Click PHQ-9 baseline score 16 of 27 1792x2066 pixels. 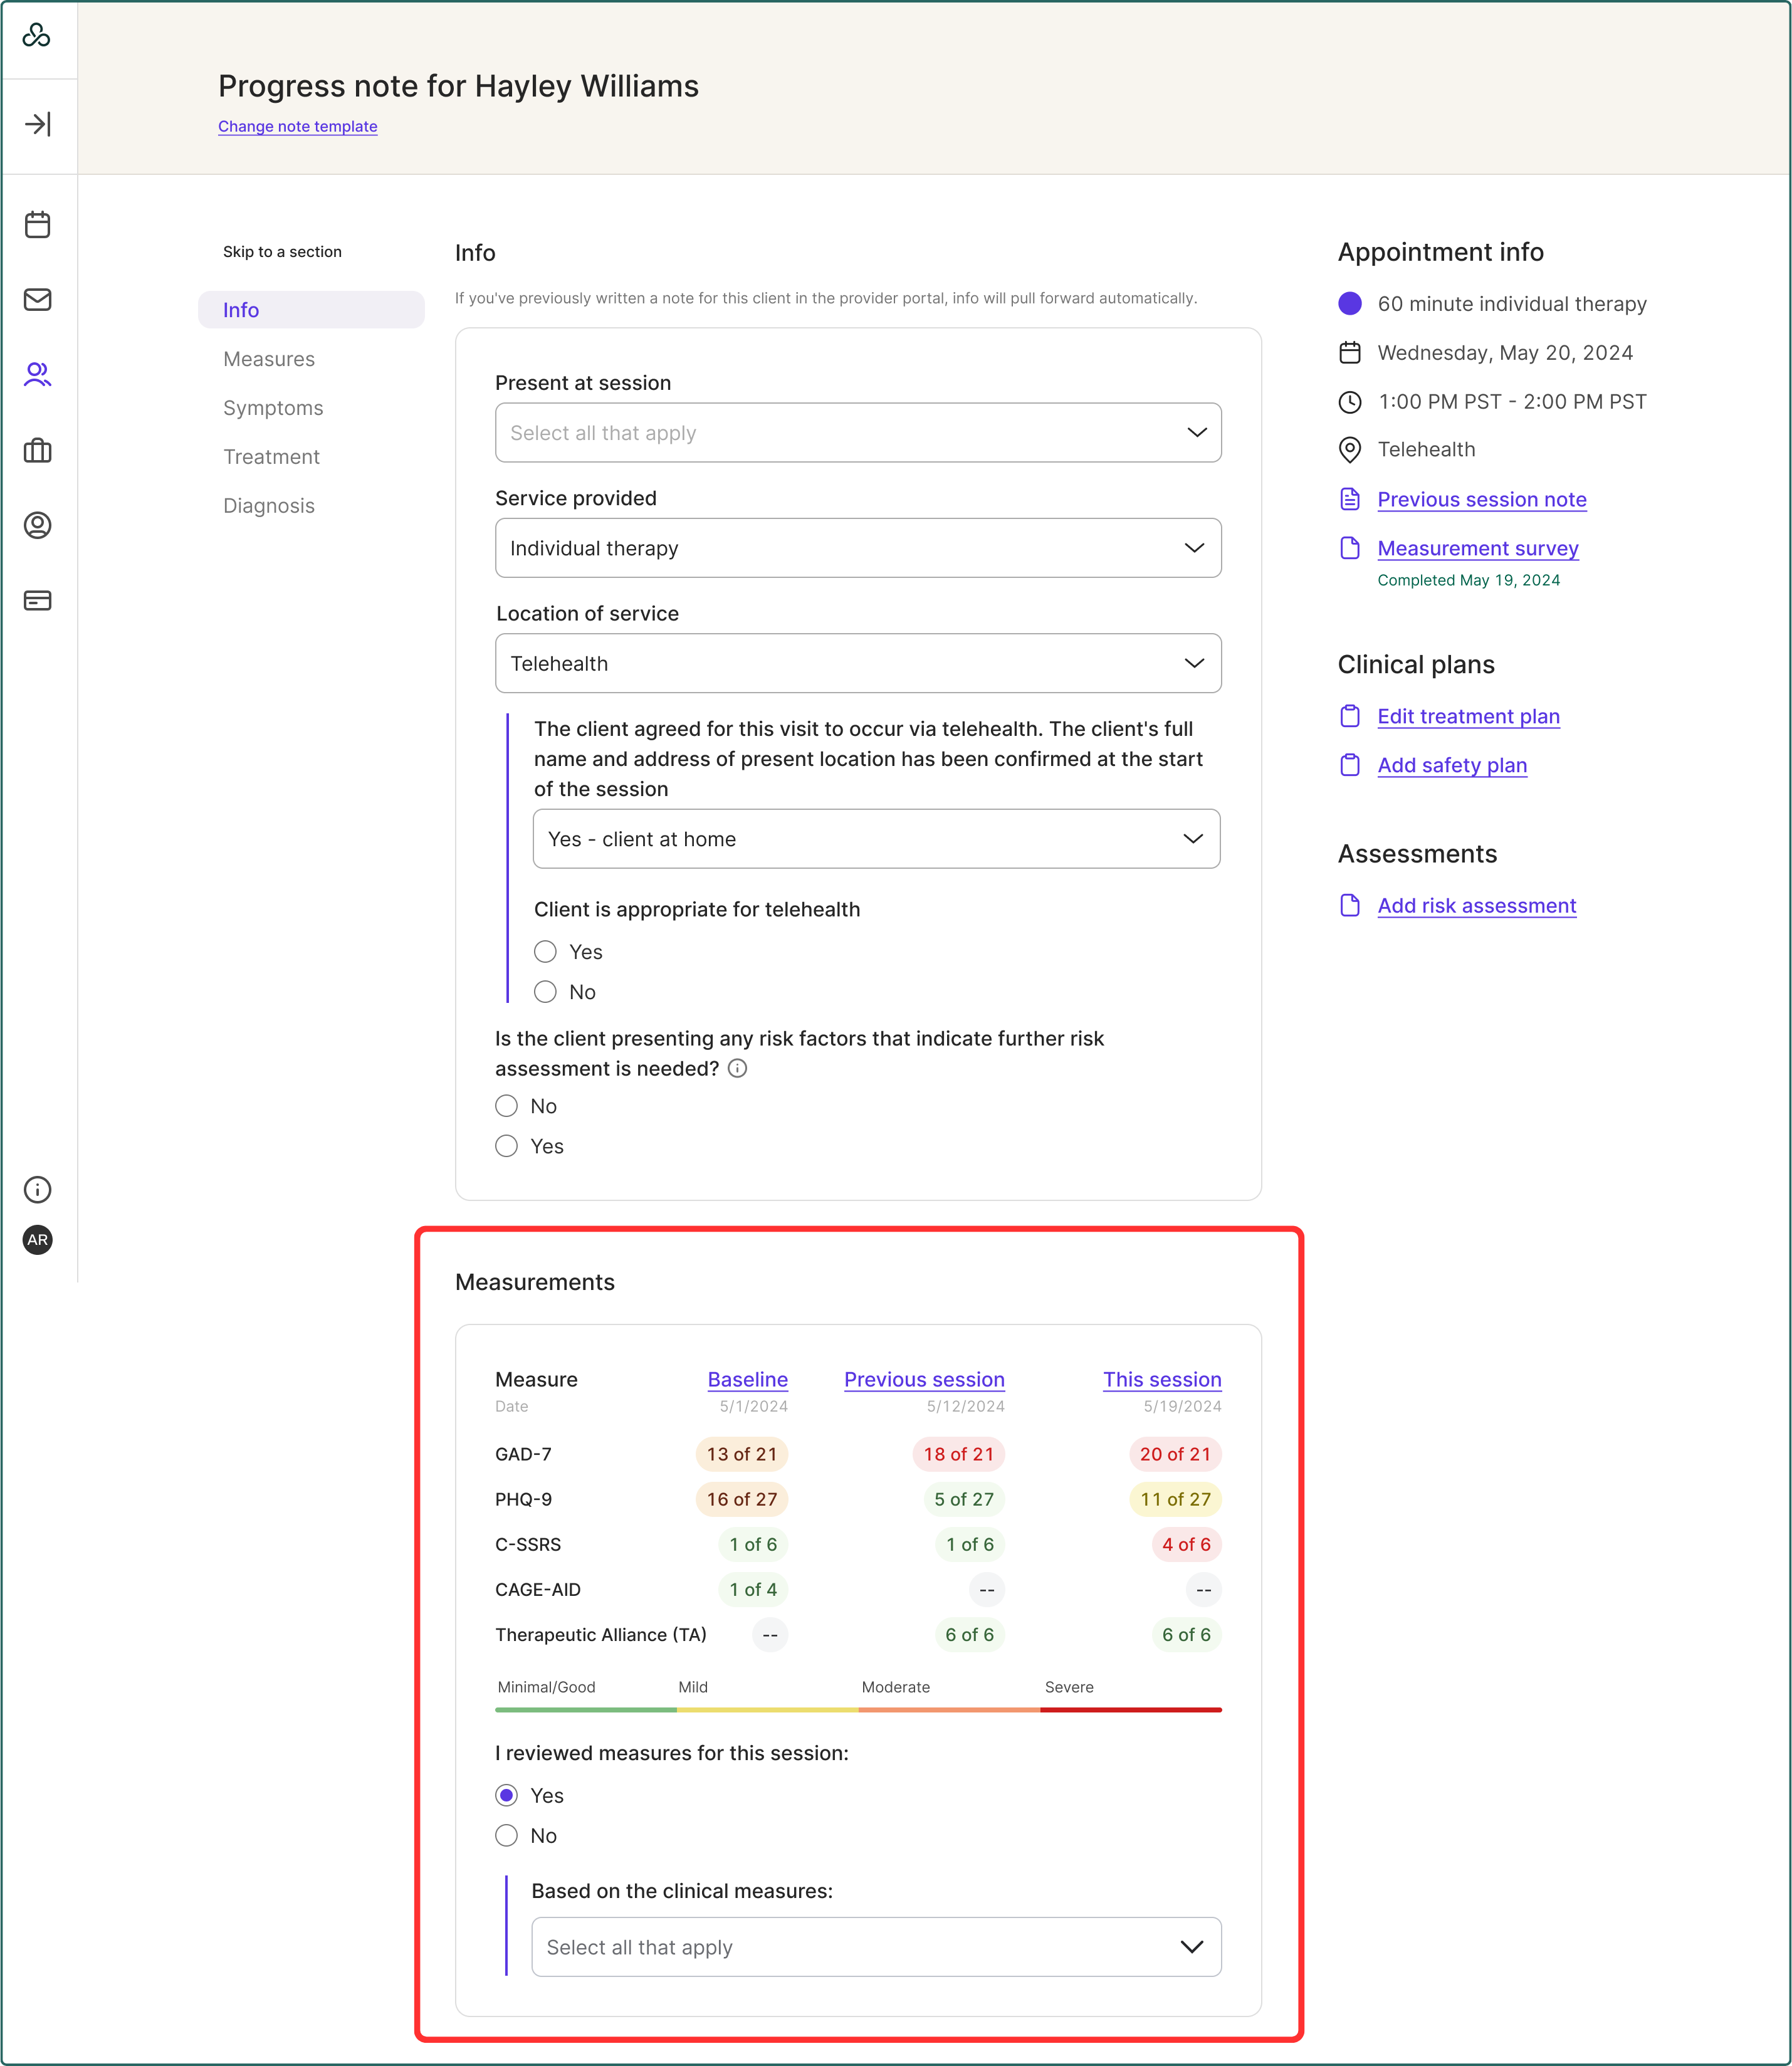point(742,1499)
